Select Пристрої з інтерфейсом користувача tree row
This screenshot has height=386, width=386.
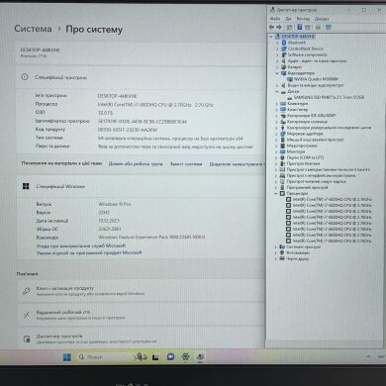click(x=321, y=175)
